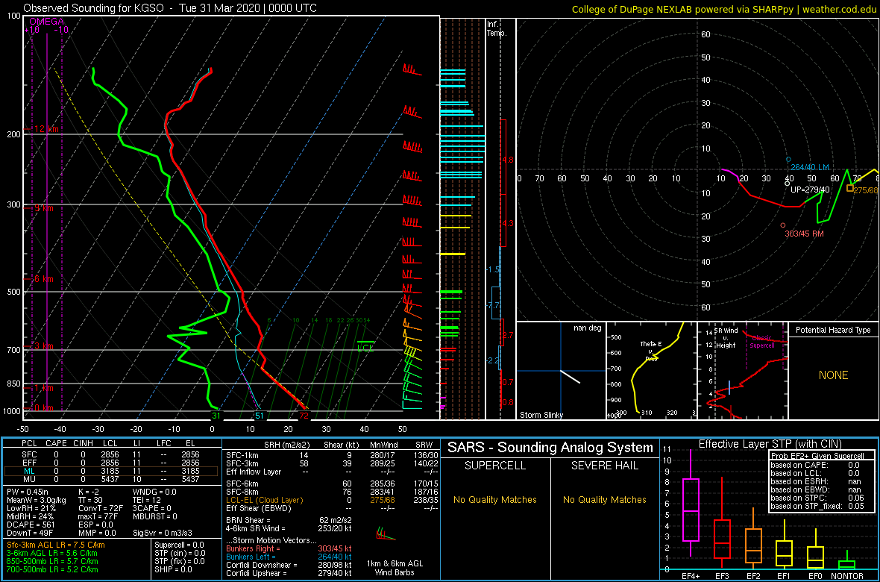Click the Inf. Temp. column label

coord(497,28)
